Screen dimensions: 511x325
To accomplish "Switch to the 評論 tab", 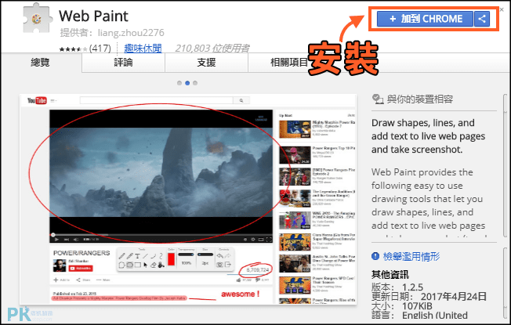I will coord(123,62).
